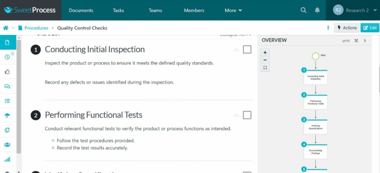Open the comments sidebar icon
380x173 pixels.
pos(7,86)
